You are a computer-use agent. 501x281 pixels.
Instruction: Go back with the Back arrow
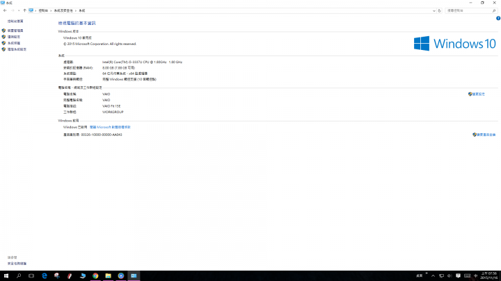point(5,10)
